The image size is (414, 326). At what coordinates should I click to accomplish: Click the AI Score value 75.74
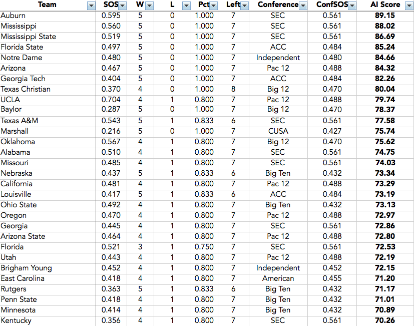(385, 131)
